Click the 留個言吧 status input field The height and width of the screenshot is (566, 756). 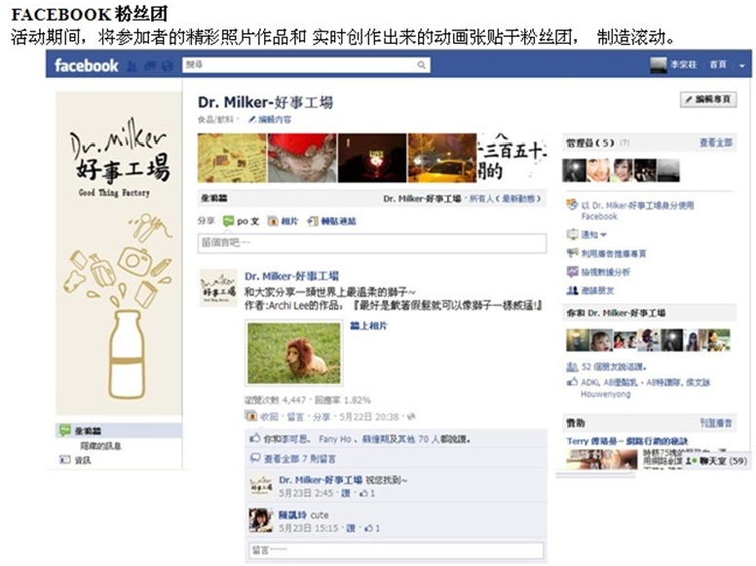pyautogui.click(x=372, y=243)
